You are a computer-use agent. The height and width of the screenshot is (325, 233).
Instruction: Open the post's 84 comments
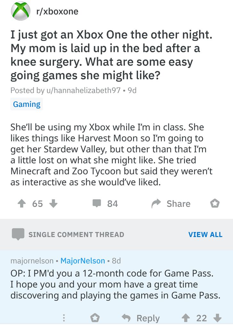tap(105, 204)
